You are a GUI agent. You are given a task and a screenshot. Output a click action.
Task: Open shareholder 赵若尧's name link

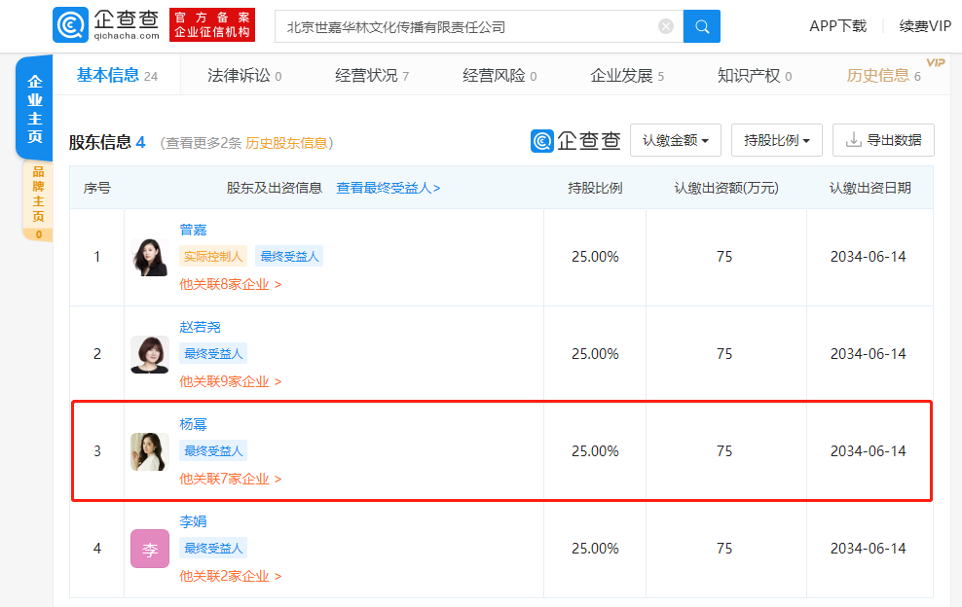[200, 327]
